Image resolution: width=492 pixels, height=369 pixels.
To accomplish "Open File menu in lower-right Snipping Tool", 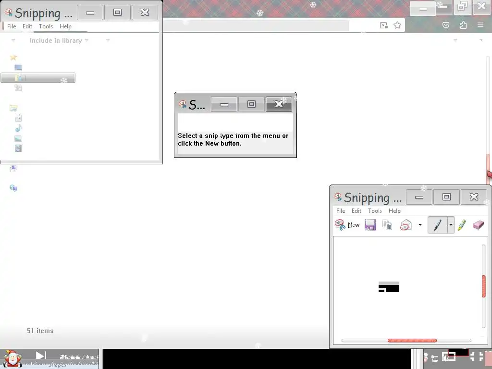I will click(341, 211).
